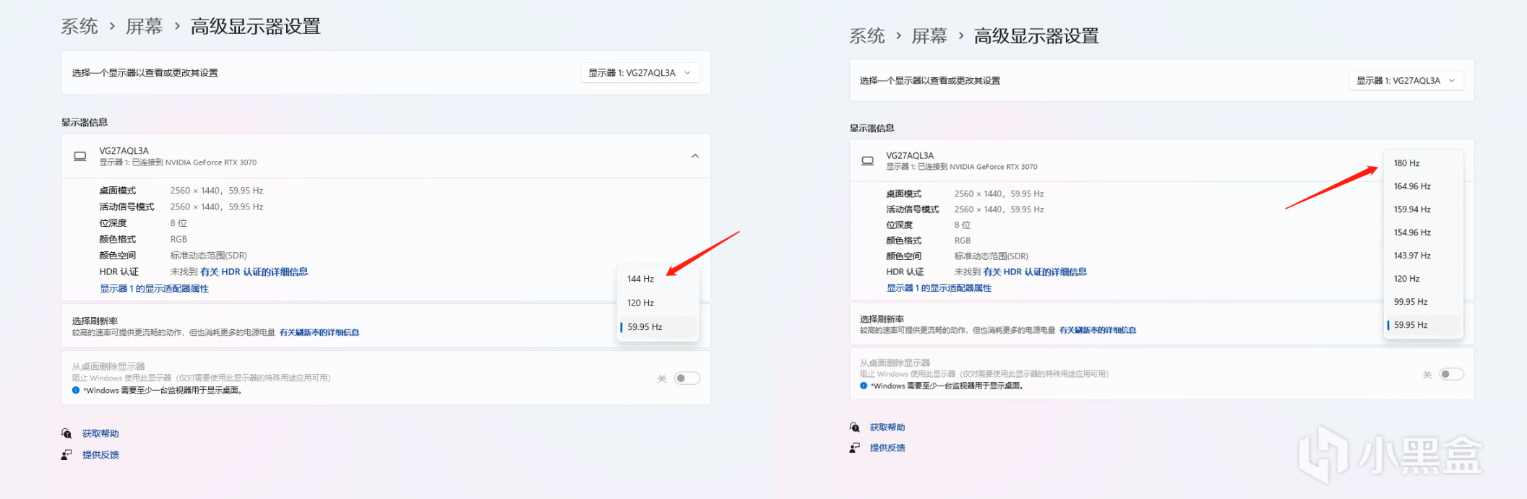1527x499 pixels.
Task: Click left 选择刷新率 heading
Action: tap(95, 321)
